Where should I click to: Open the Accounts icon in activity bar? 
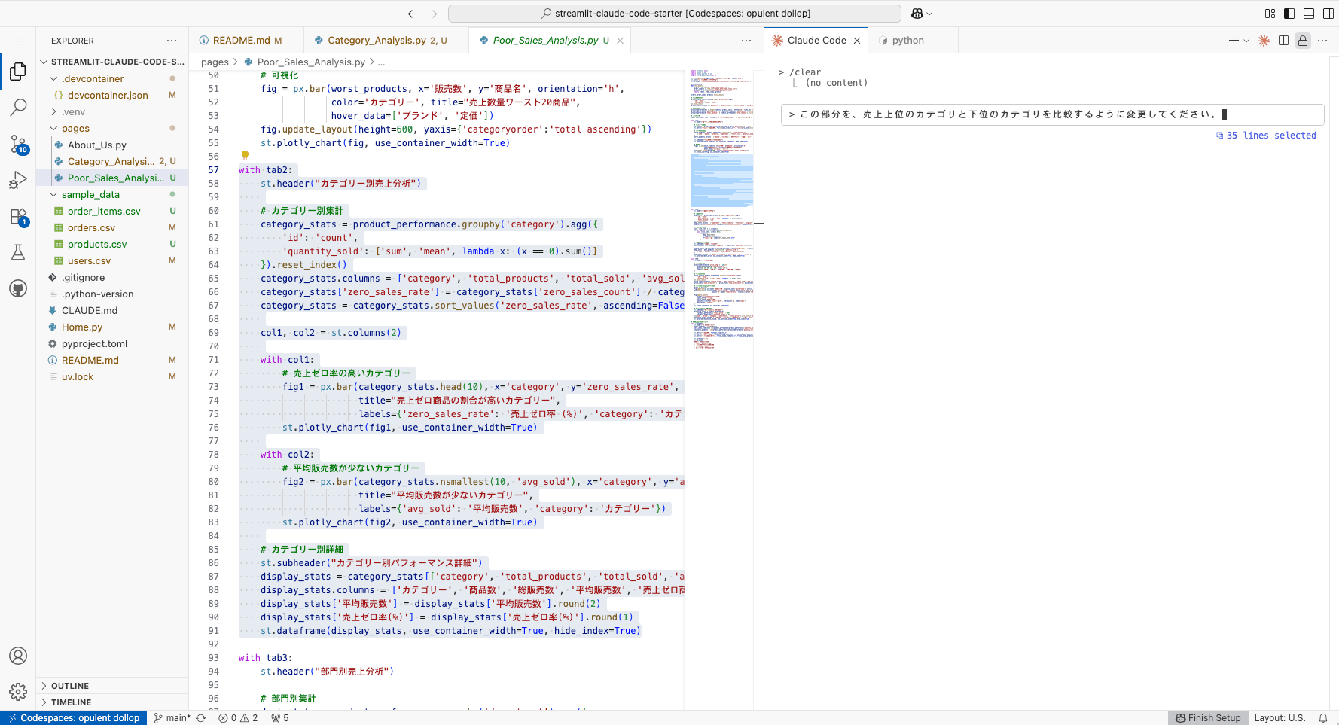[x=18, y=656]
